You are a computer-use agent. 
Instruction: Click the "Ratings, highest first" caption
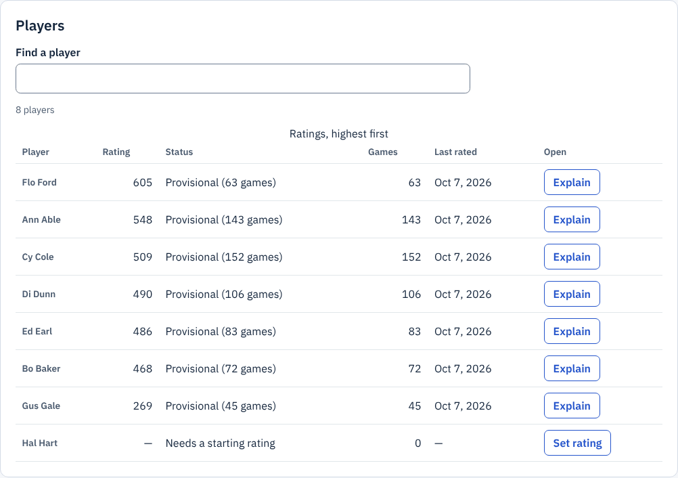339,134
